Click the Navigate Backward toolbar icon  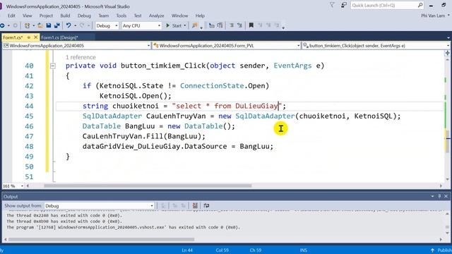3,25
